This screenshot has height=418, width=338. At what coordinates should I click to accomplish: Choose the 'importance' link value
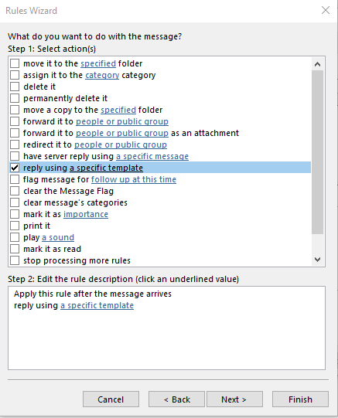(x=86, y=214)
